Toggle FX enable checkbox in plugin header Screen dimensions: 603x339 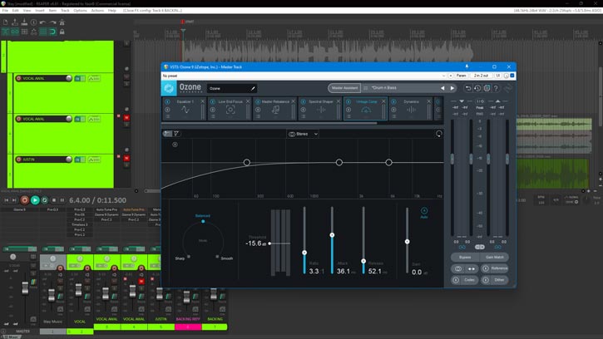coord(512,76)
